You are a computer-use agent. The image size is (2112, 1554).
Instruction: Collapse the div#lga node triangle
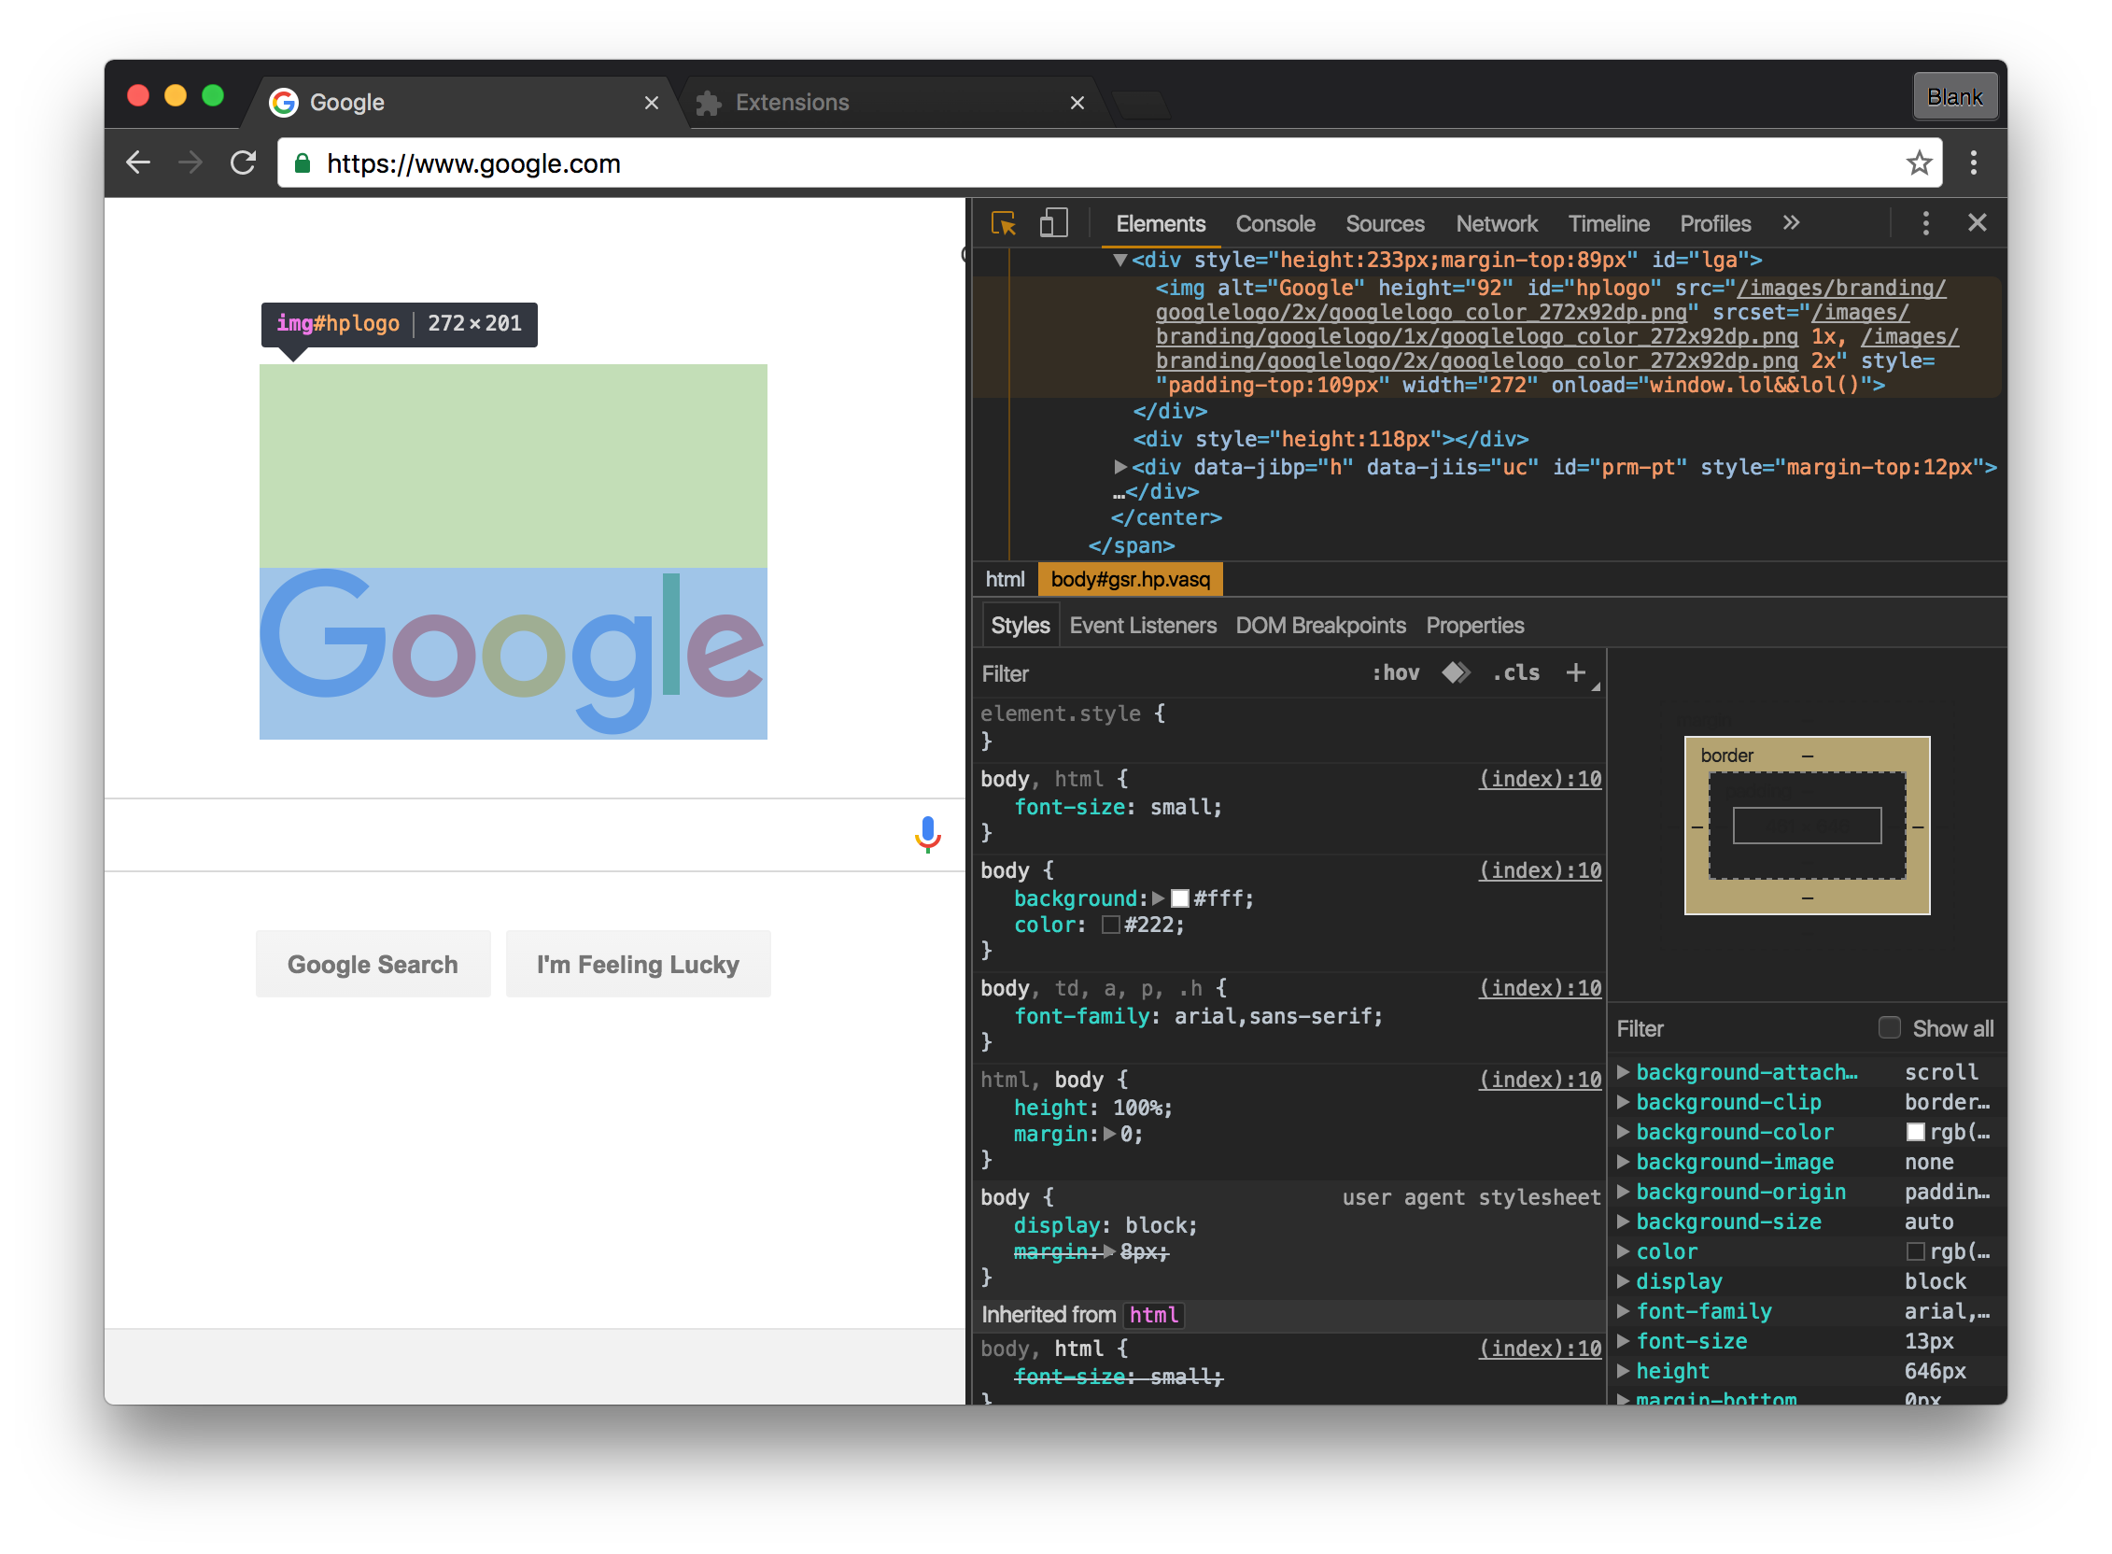1119,260
